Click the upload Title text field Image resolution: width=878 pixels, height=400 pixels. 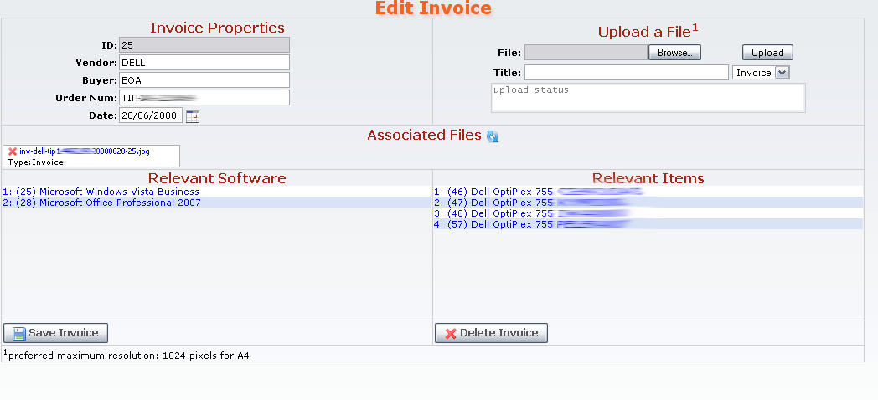(627, 73)
